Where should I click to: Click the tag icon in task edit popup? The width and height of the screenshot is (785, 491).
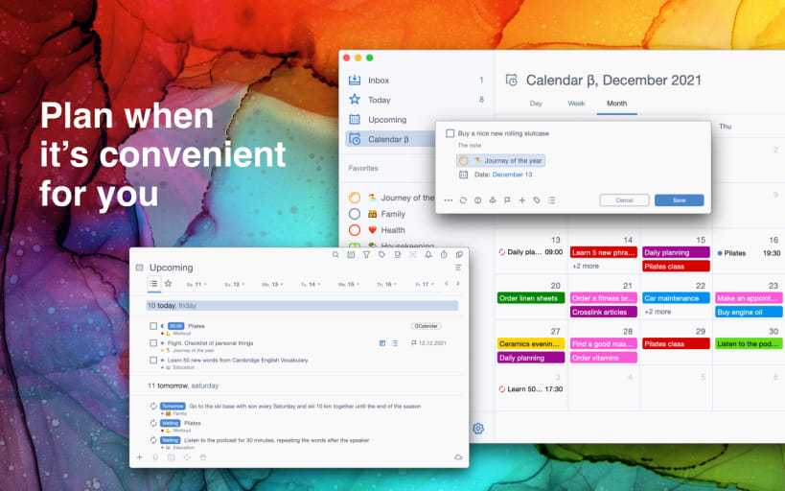tap(537, 200)
